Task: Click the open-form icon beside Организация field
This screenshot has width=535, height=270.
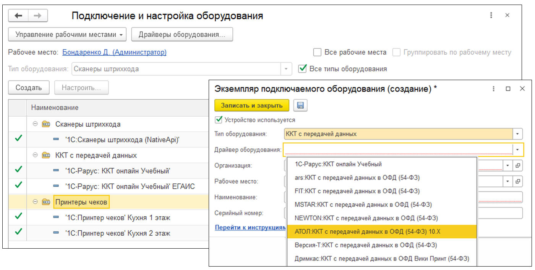Action: coord(518,166)
